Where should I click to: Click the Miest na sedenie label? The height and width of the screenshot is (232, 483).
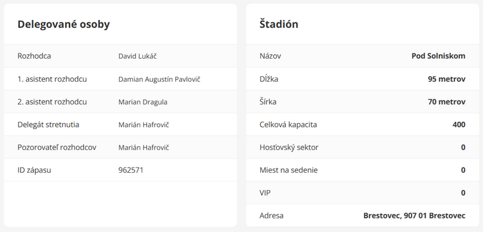(x=289, y=170)
